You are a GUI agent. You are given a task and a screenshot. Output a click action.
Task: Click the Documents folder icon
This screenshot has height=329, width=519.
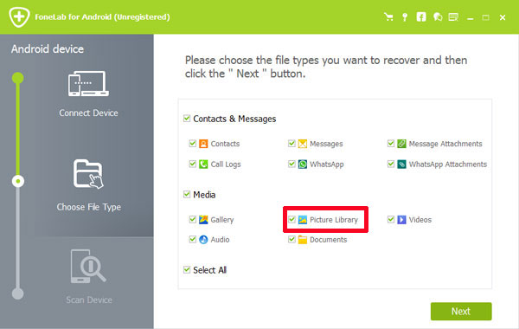303,240
